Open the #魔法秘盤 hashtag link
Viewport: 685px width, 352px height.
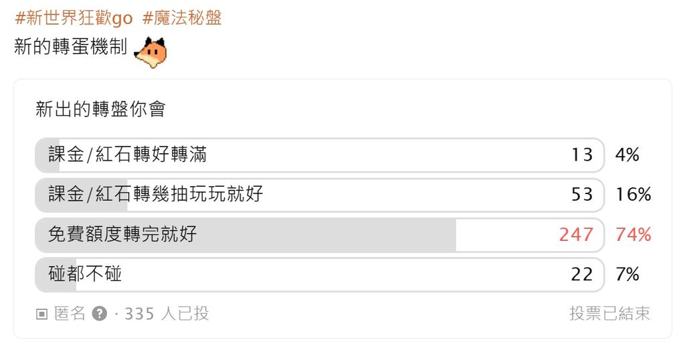182,18
